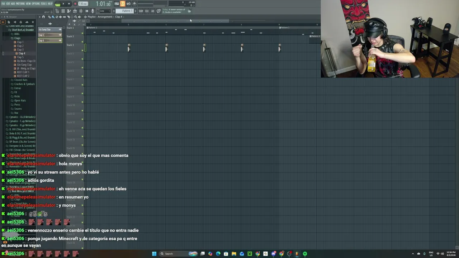Image resolution: width=459 pixels, height=258 pixels.
Task: Open the FILE menu
Action: 3,4
